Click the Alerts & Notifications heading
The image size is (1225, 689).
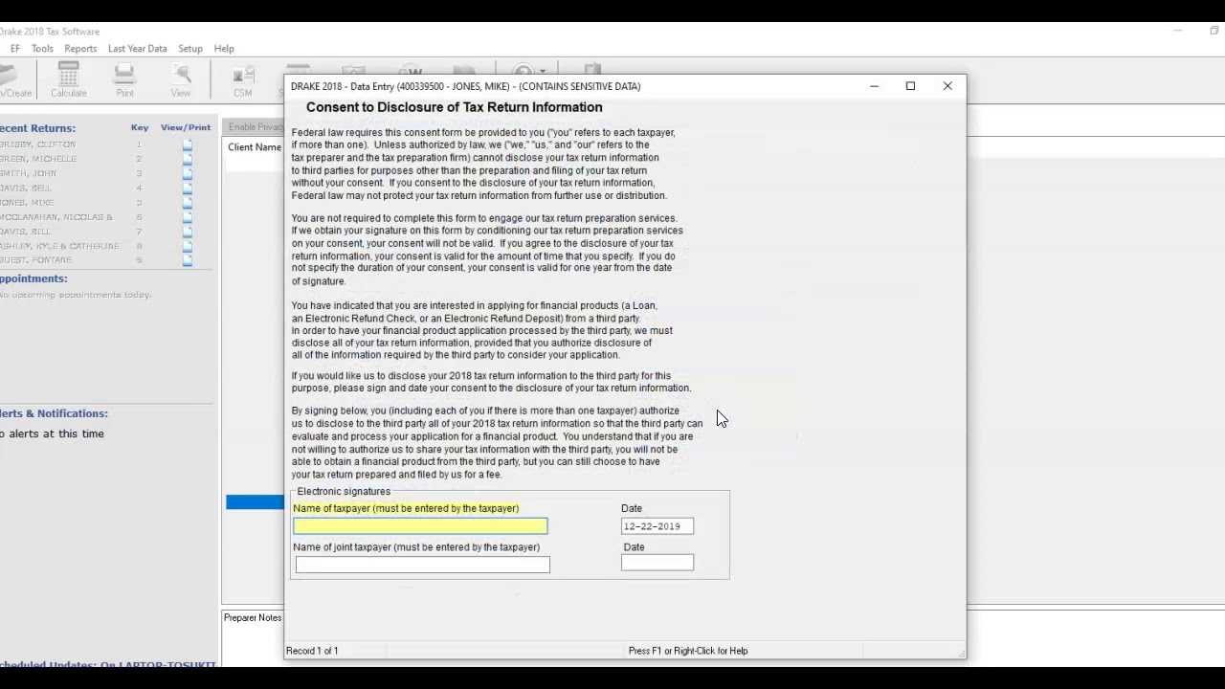coord(54,413)
